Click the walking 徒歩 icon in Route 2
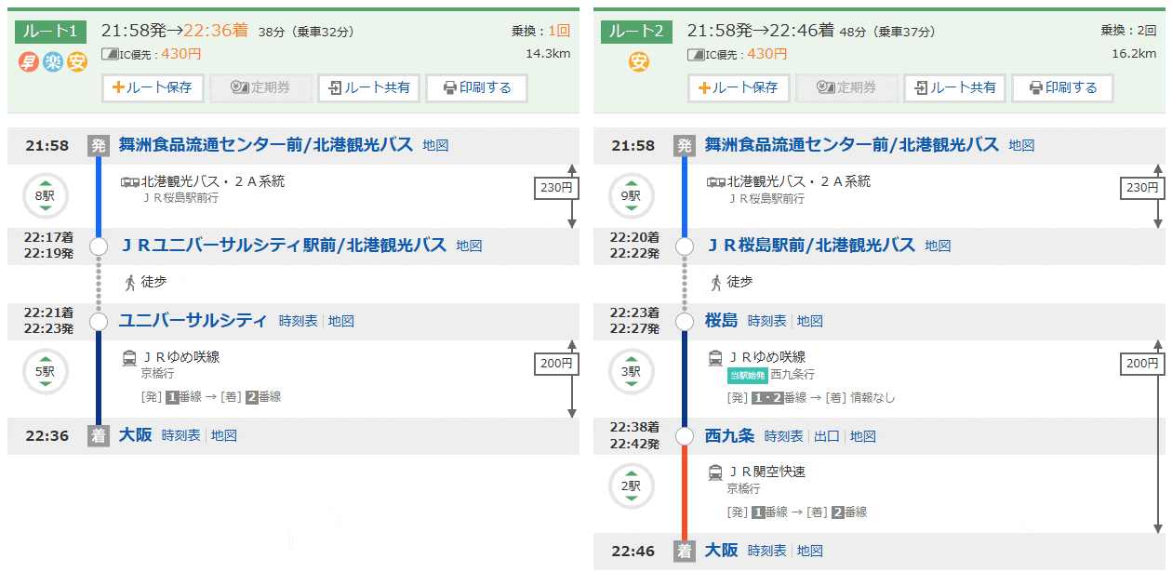This screenshot has width=1172, height=572. 716,283
